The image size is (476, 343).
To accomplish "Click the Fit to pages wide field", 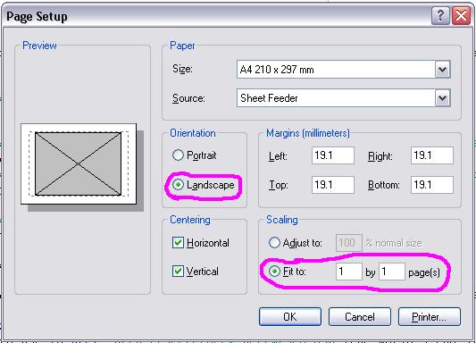I will click(349, 272).
